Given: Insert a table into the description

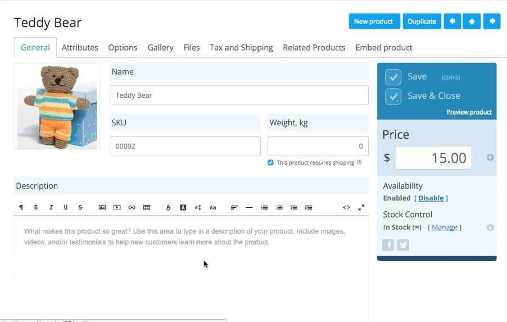Looking at the screenshot, I should [147, 207].
